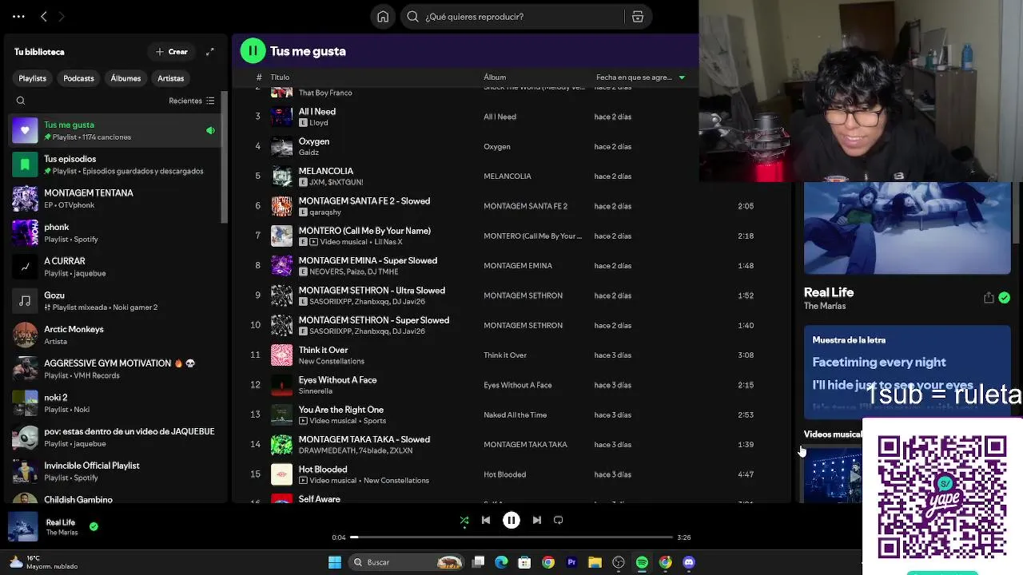Sort by Fecha en que se agregó

pos(641,77)
